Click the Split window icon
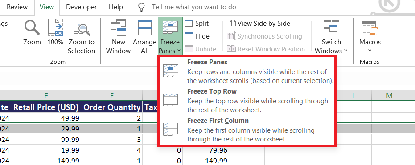 [189, 24]
